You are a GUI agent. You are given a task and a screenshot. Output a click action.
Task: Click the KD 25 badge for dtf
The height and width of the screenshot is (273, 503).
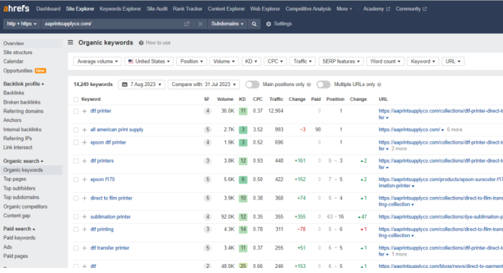243,266
